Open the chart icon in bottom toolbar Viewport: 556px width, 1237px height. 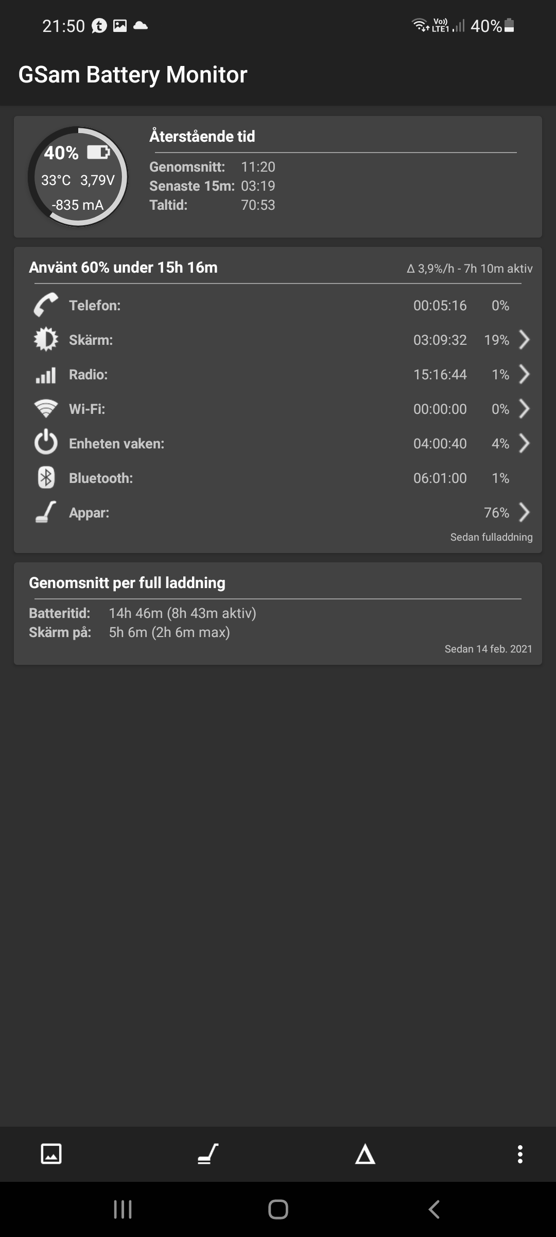click(51, 1154)
